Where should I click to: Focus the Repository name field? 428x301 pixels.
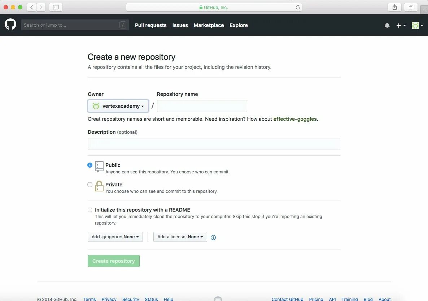click(202, 106)
